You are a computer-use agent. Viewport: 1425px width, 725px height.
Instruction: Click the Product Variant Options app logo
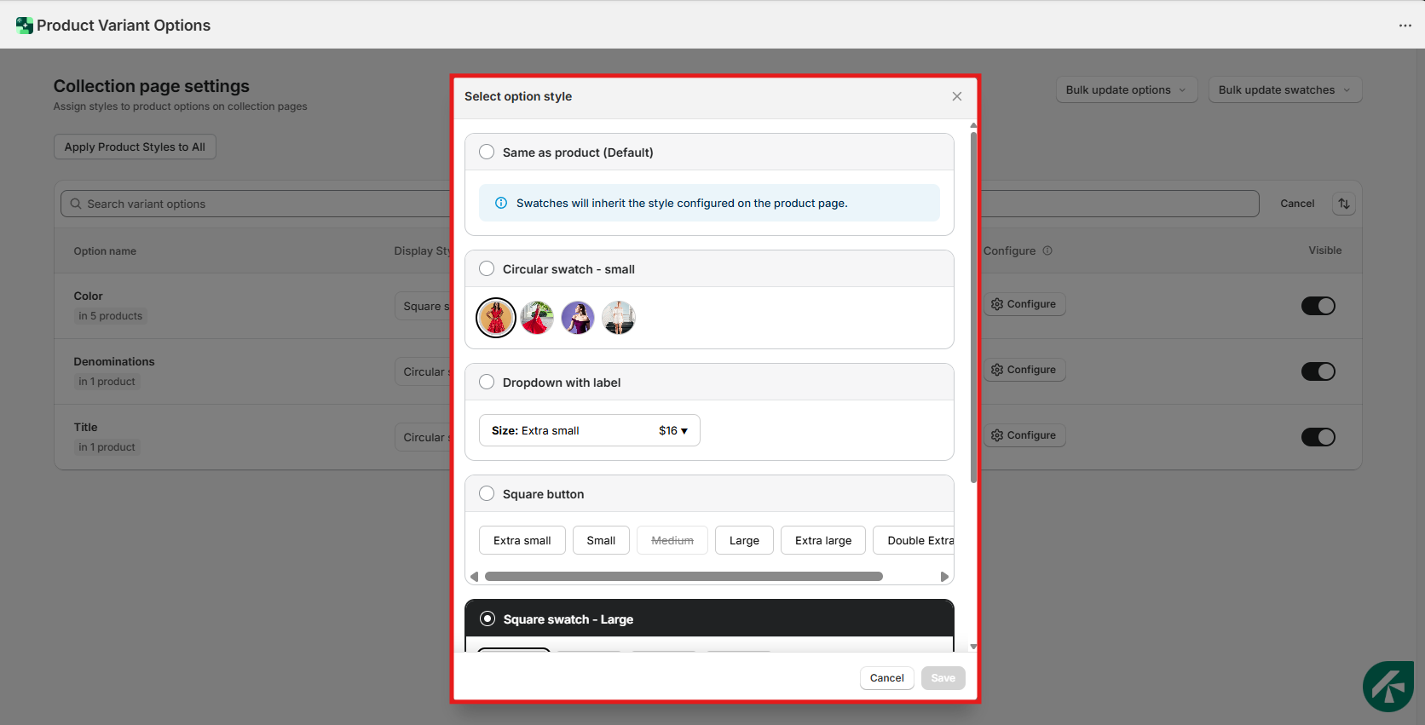24,26
